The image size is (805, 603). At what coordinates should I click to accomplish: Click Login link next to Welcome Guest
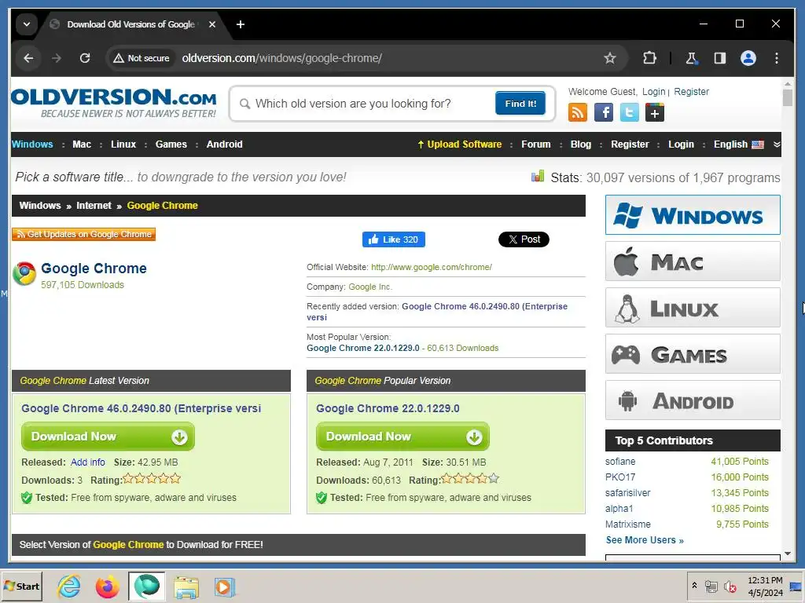[x=653, y=91]
